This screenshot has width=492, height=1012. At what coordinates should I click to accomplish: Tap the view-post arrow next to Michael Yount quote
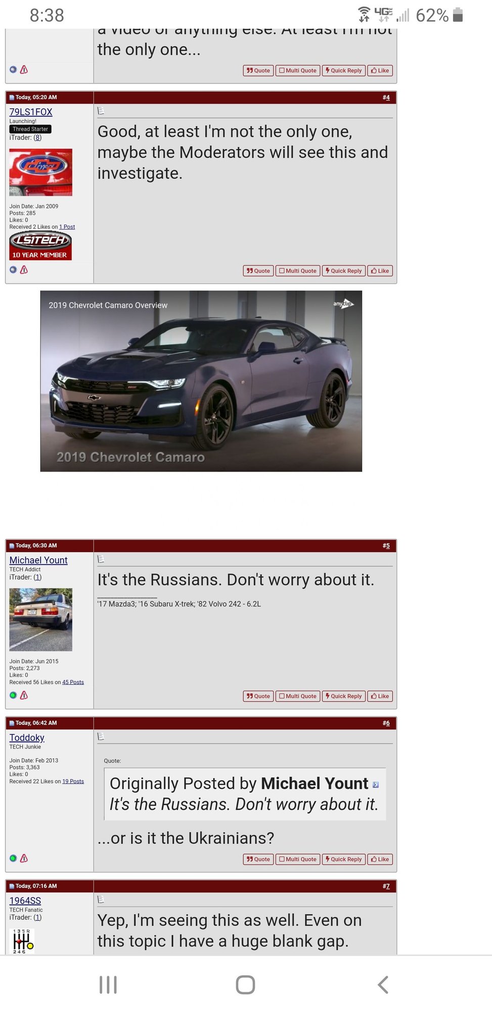(x=375, y=785)
